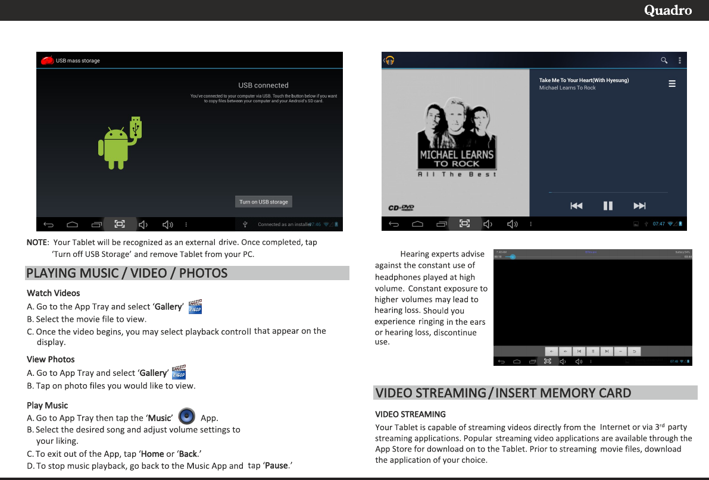Click the 'View Photos' subheading
Screen dimensions: 709x480
pos(51,359)
